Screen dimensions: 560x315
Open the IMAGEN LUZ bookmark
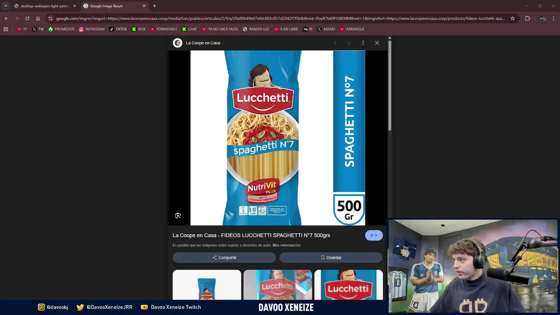pos(255,29)
